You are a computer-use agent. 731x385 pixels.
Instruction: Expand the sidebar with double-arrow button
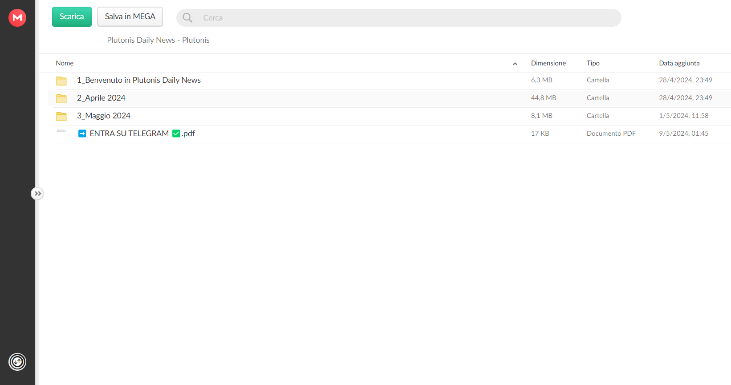pyautogui.click(x=37, y=194)
